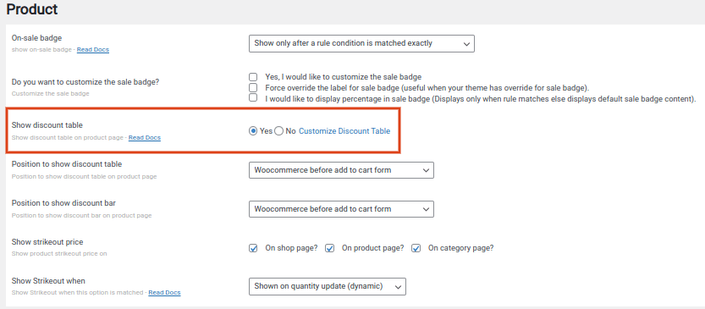Check 'Yes, I would like to customize the sale badge'
705x309 pixels.
point(254,77)
